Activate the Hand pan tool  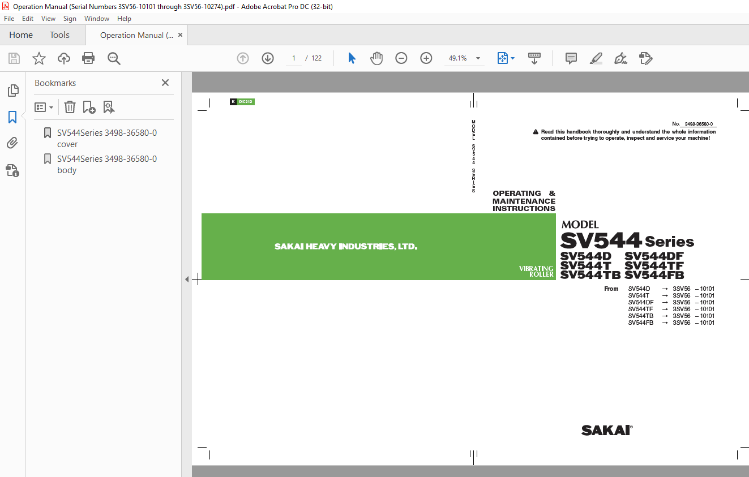point(376,58)
